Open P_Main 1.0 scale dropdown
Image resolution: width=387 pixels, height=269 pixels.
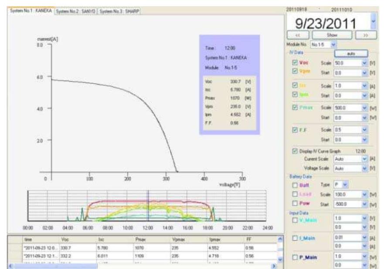pos(364,256)
